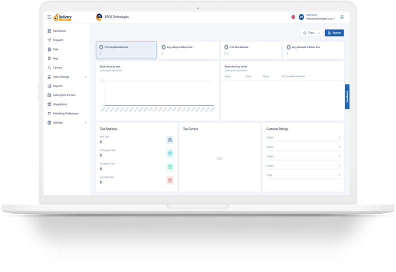Click the hamburger menu icon
396x272 pixels.
tap(49, 17)
